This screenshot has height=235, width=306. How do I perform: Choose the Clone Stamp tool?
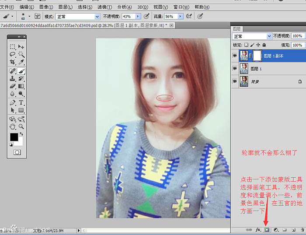pos(13,78)
